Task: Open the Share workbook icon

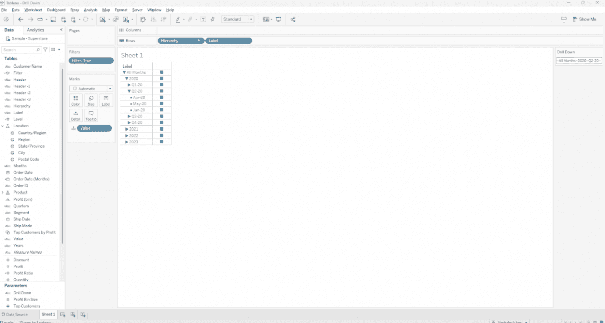Action: tap(293, 19)
